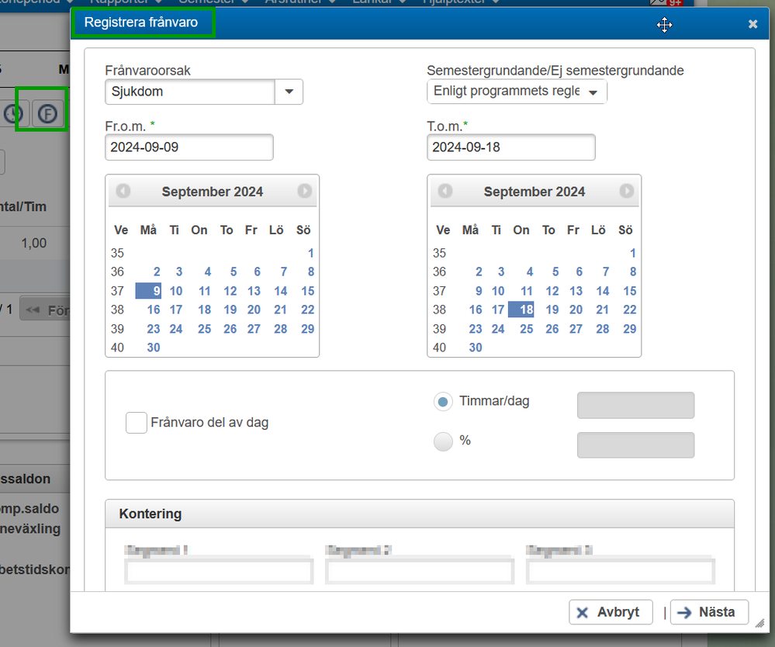775x647 pixels.
Task: Select day 23 in T.o.m. calendar
Action: point(476,329)
